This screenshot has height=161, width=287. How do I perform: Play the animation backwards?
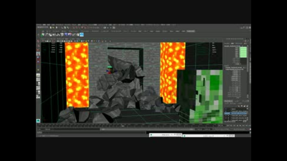point(237,126)
